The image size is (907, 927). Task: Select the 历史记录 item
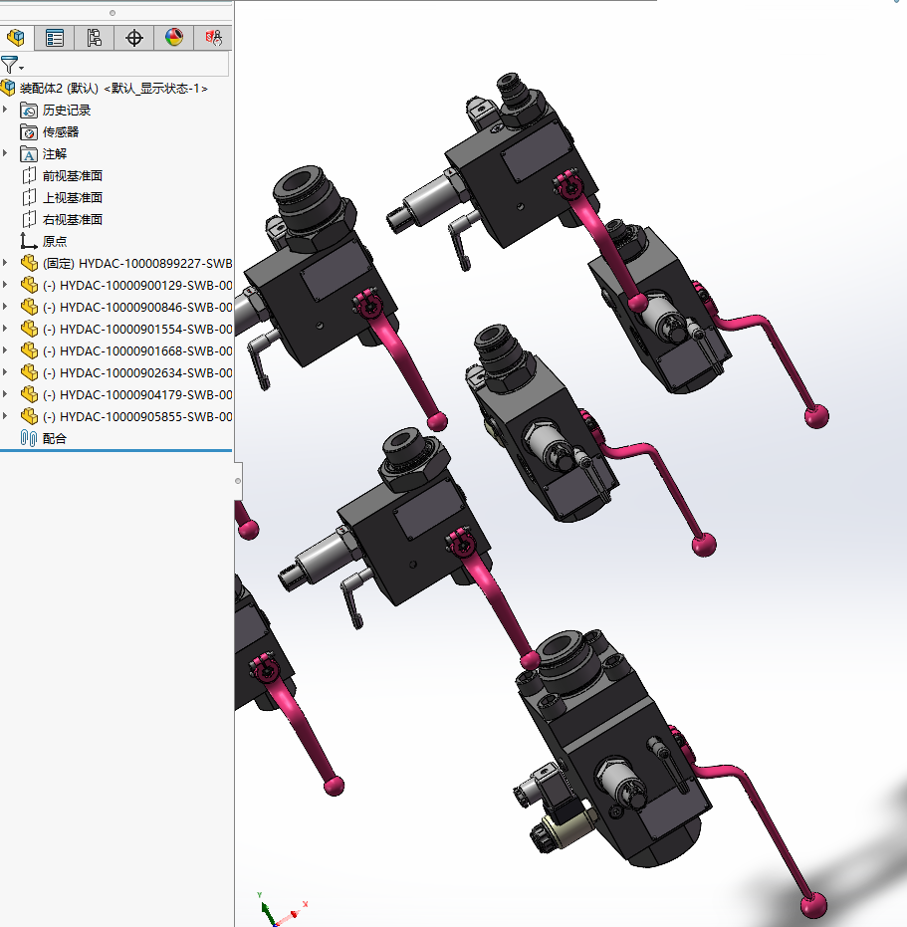click(67, 110)
